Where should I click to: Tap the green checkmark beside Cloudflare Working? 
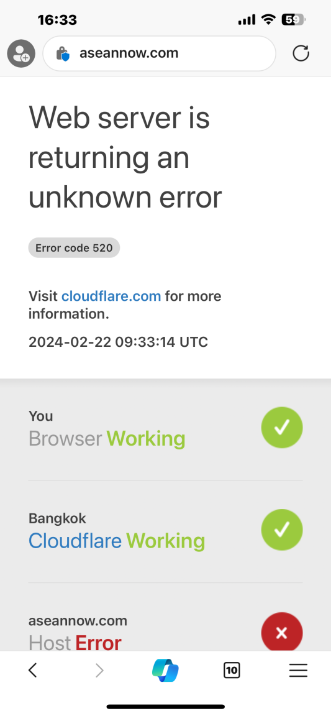click(282, 530)
